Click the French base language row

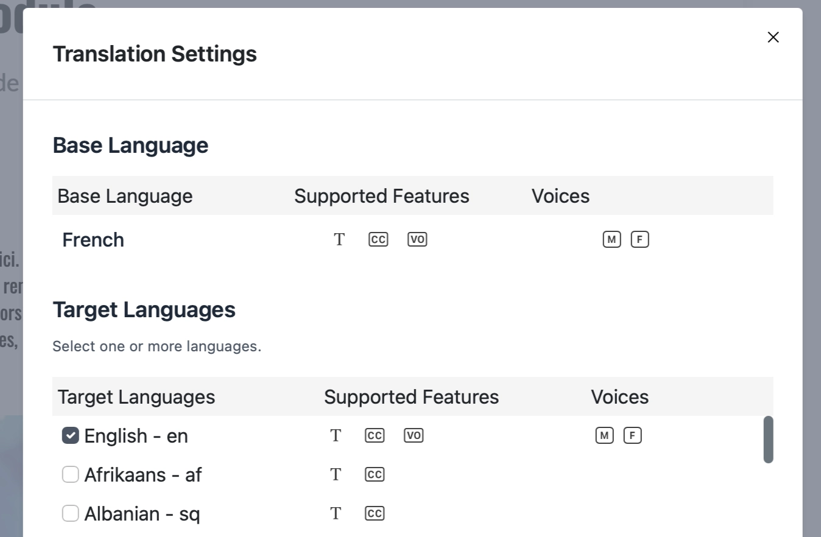click(93, 239)
